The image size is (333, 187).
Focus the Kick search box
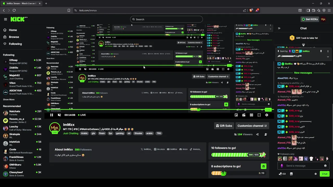coord(166,19)
